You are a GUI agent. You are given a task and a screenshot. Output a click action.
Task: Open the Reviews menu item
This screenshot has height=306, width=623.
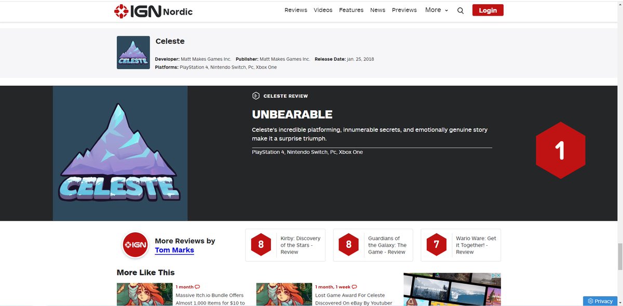click(296, 10)
